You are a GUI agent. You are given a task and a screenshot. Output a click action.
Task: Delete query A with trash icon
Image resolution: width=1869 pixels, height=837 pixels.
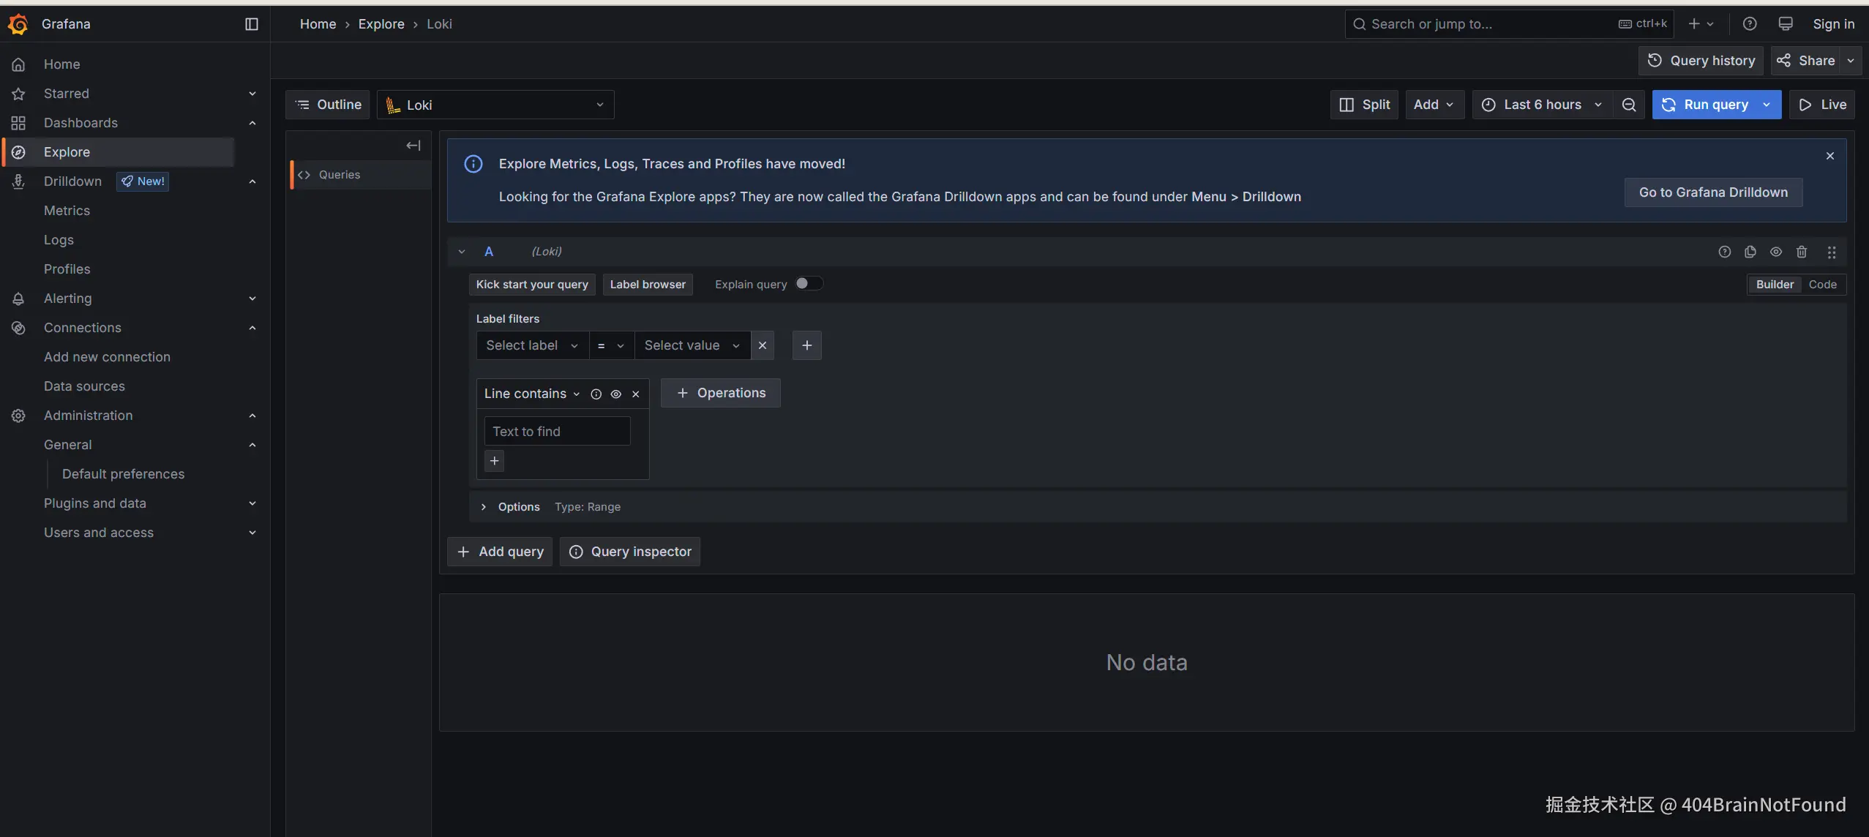coord(1801,252)
